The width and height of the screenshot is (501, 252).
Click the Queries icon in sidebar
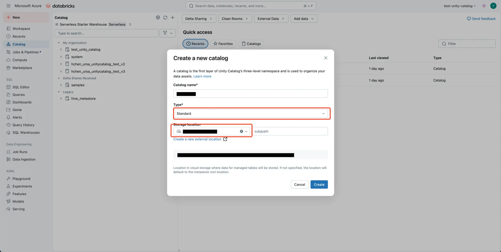[x=8, y=95]
